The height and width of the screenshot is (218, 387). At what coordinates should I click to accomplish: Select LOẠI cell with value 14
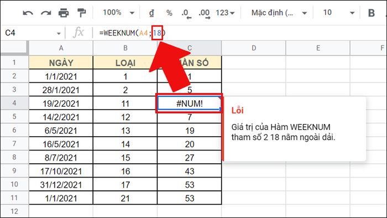pos(125,144)
